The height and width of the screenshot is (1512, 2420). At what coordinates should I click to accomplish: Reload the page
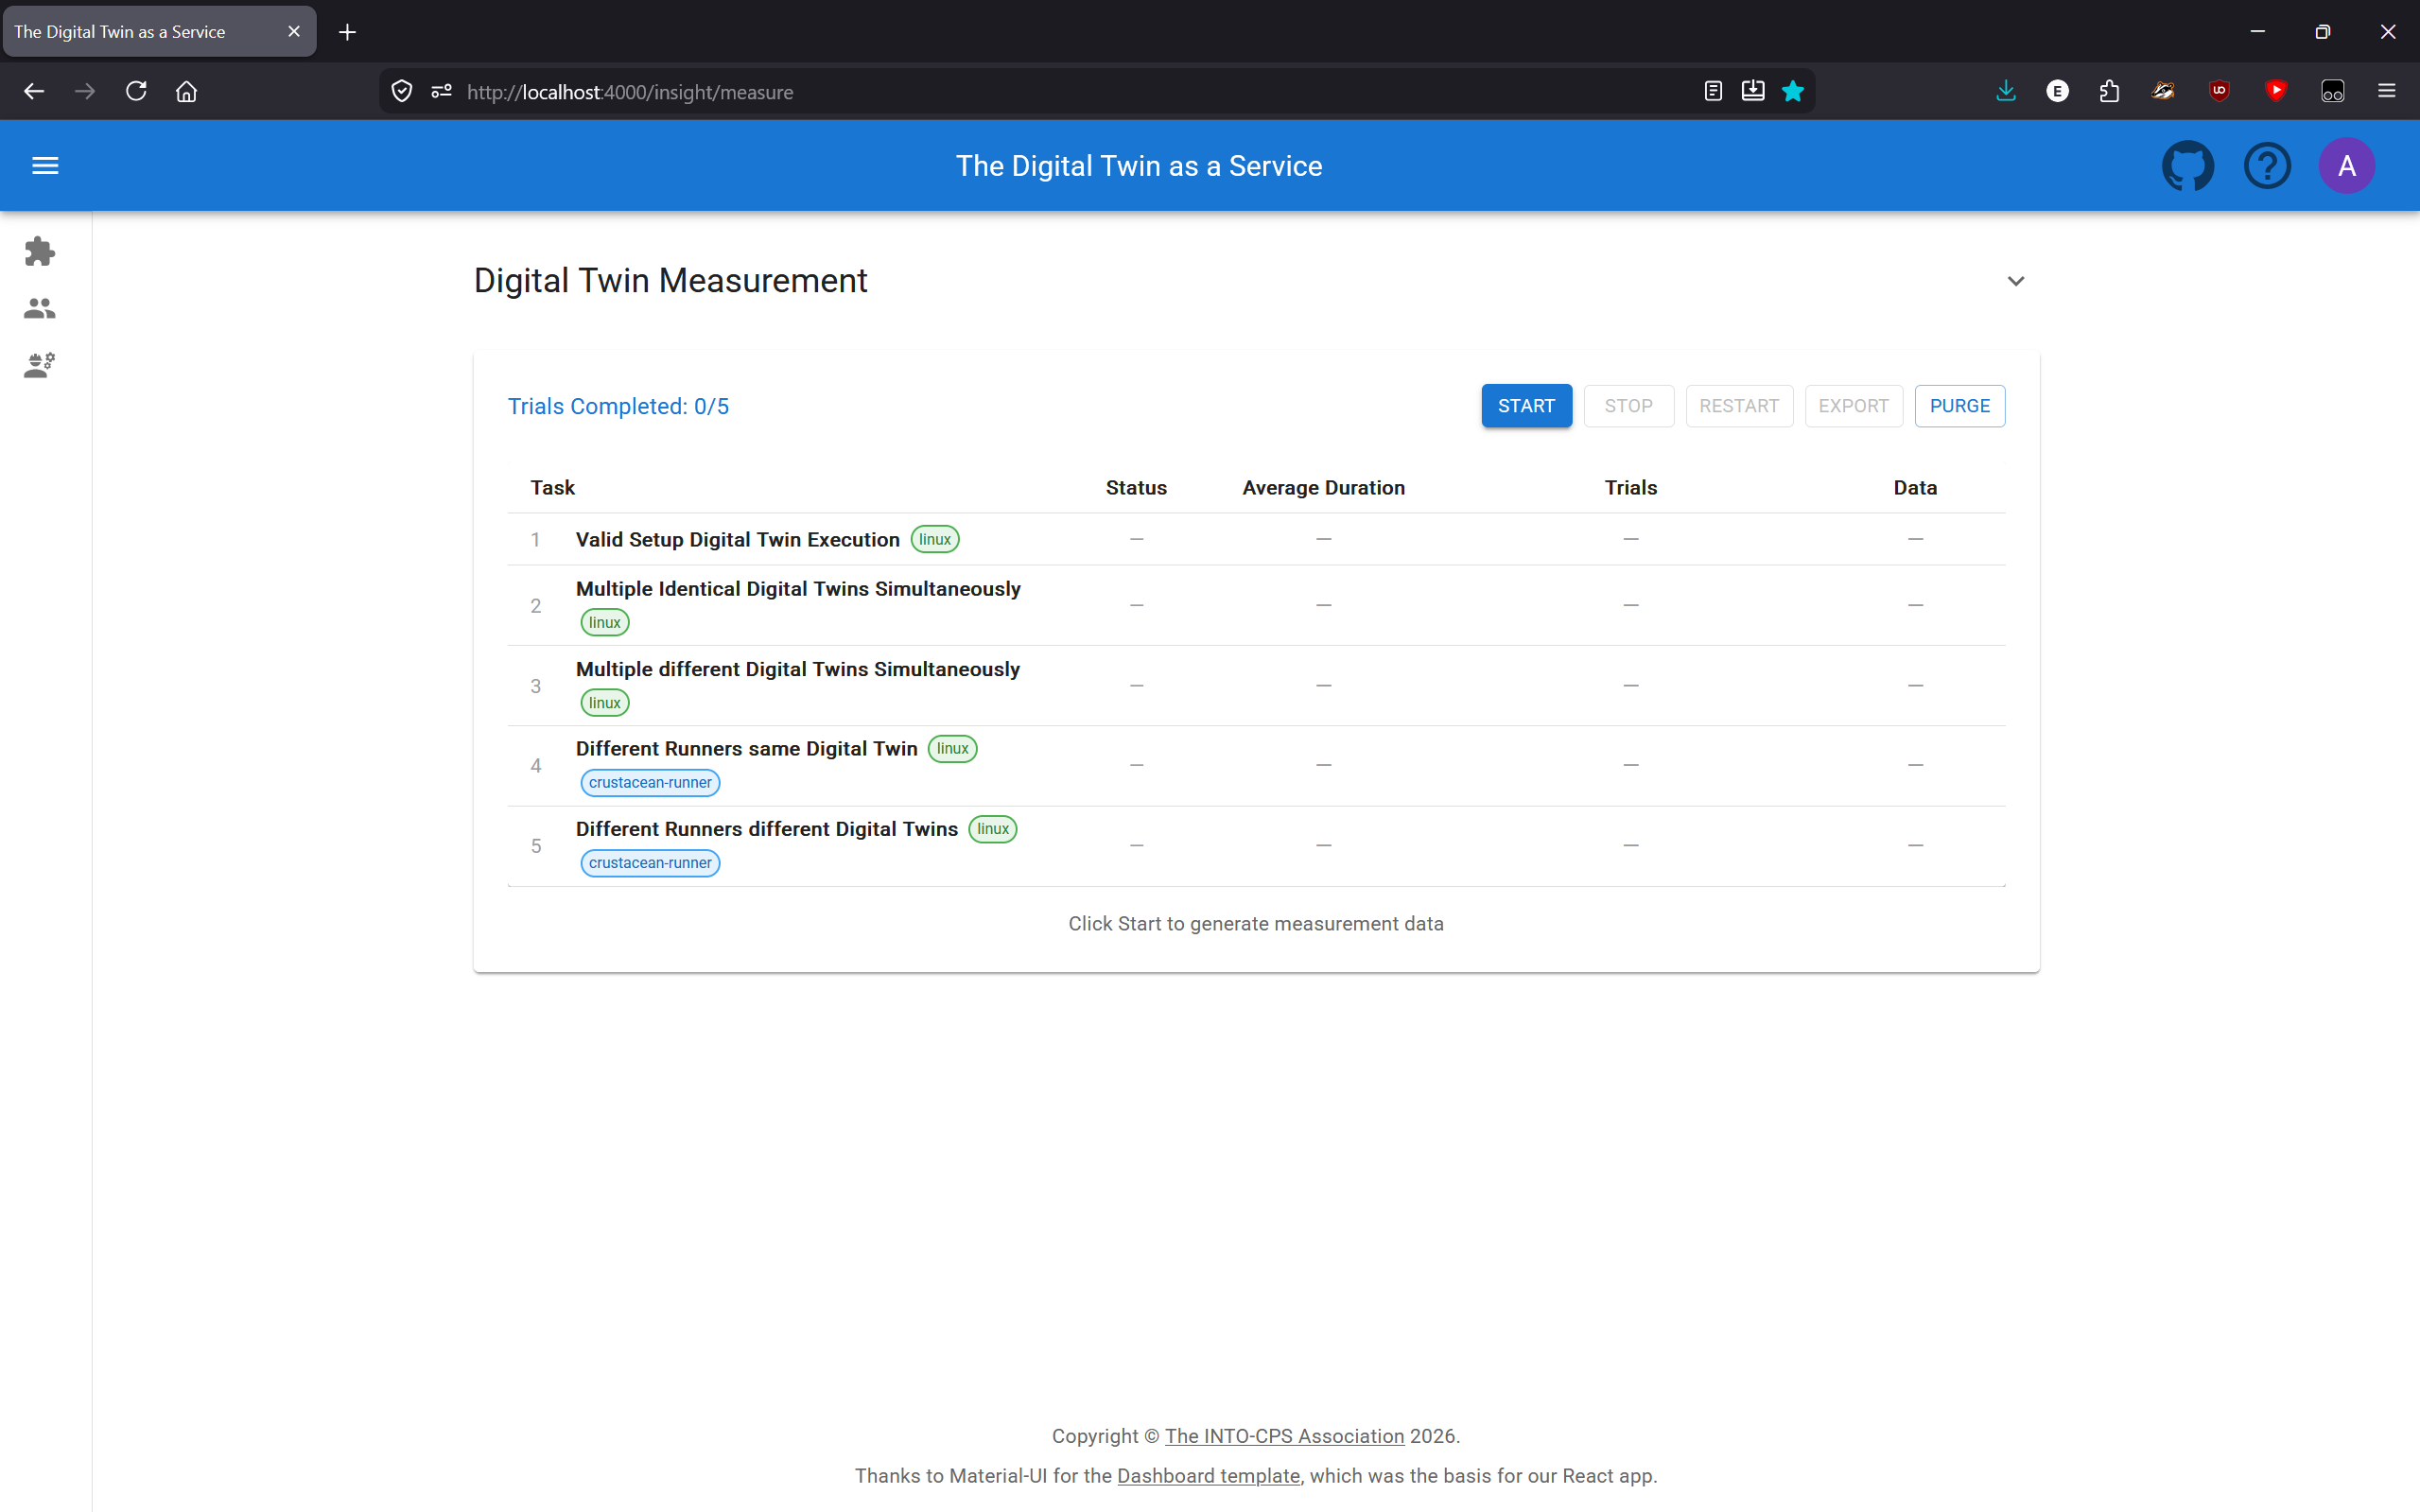136,92
